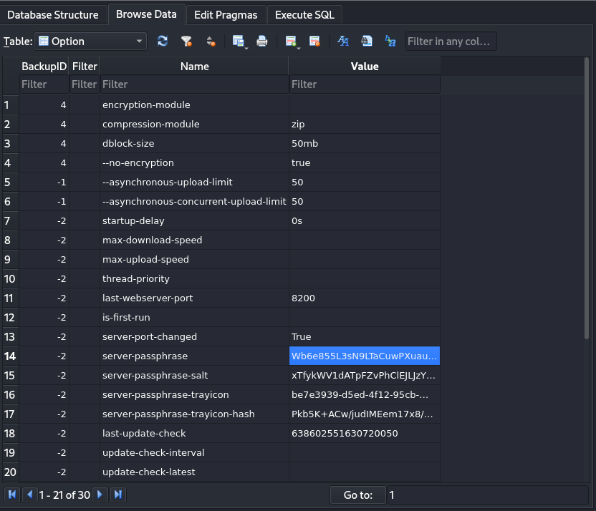
Task: Switch to the Database Structure tab
Action: coord(53,14)
